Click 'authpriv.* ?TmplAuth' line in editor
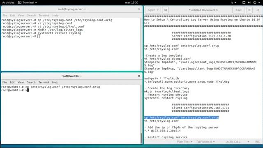The width and height of the screenshot is (263, 148). click(161, 79)
